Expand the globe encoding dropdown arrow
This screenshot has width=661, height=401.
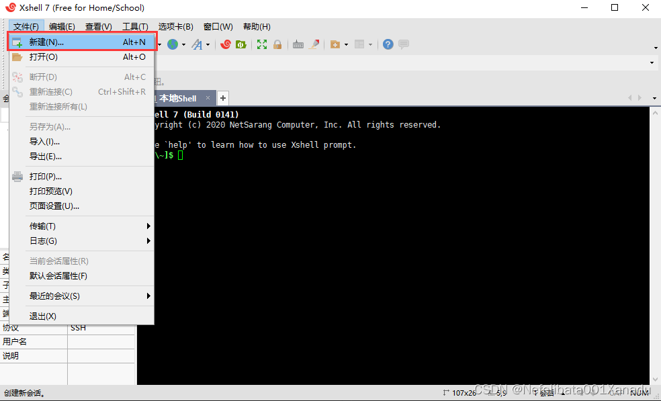pyautogui.click(x=183, y=45)
